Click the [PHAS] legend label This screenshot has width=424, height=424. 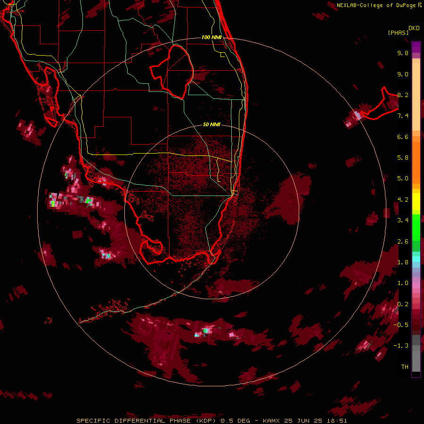[398, 33]
